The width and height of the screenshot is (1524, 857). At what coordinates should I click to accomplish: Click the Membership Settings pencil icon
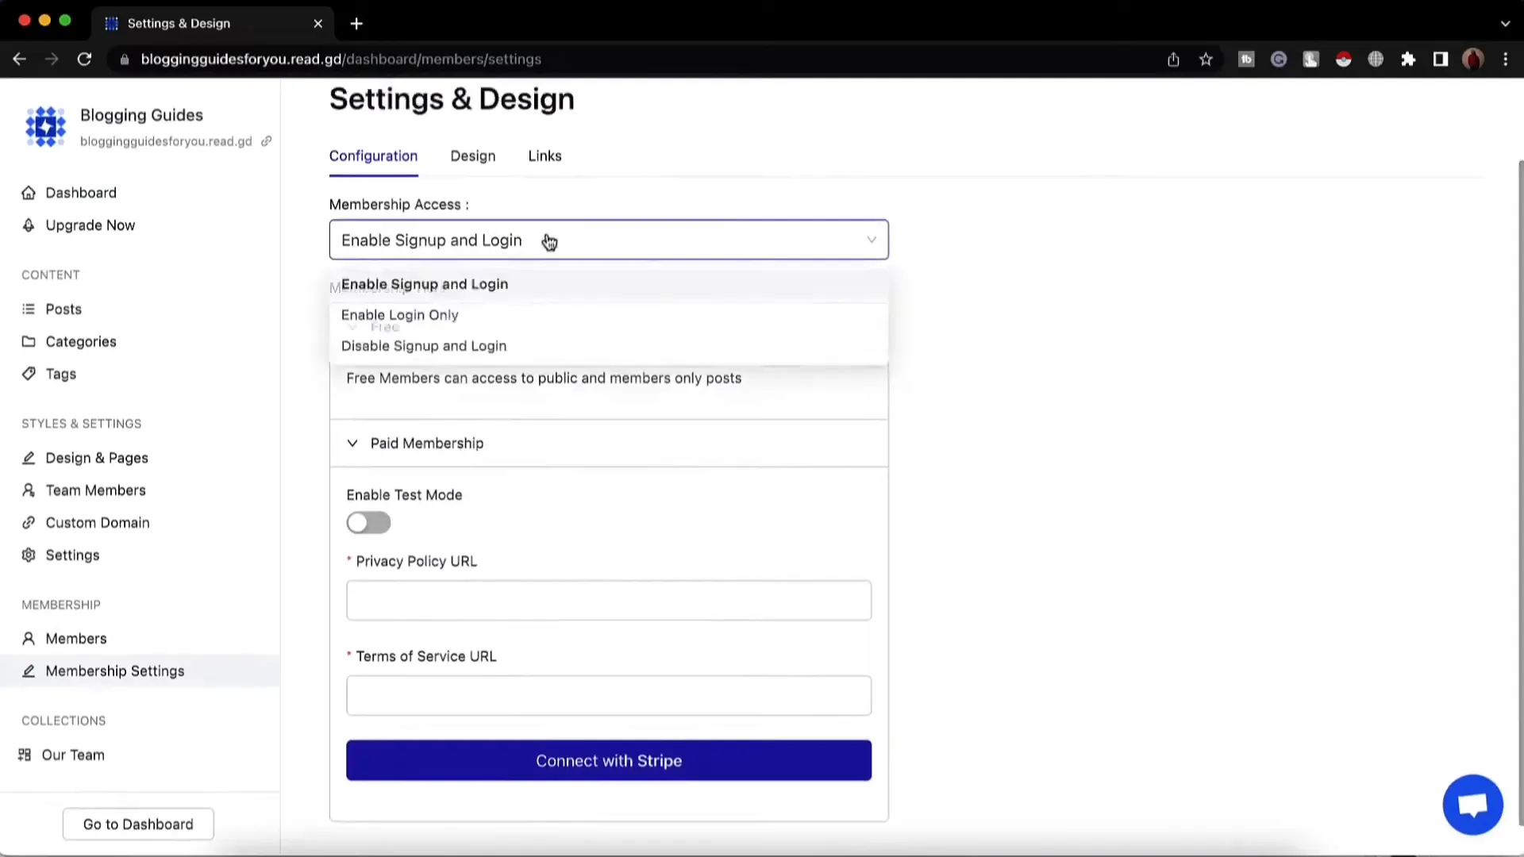click(29, 671)
